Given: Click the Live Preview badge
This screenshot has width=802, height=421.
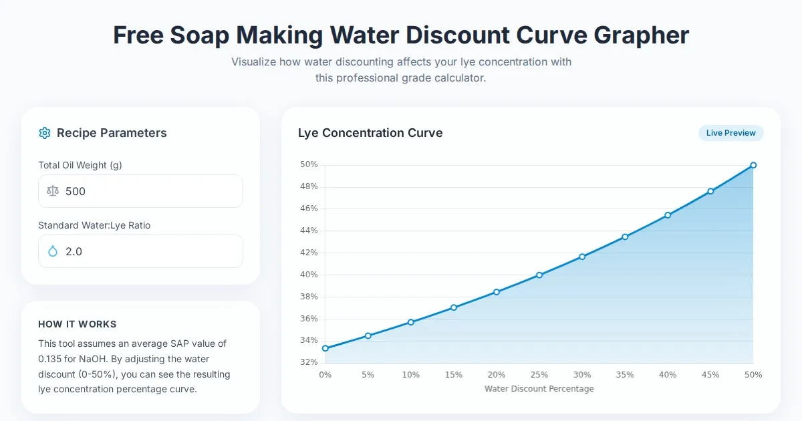Looking at the screenshot, I should tap(730, 133).
